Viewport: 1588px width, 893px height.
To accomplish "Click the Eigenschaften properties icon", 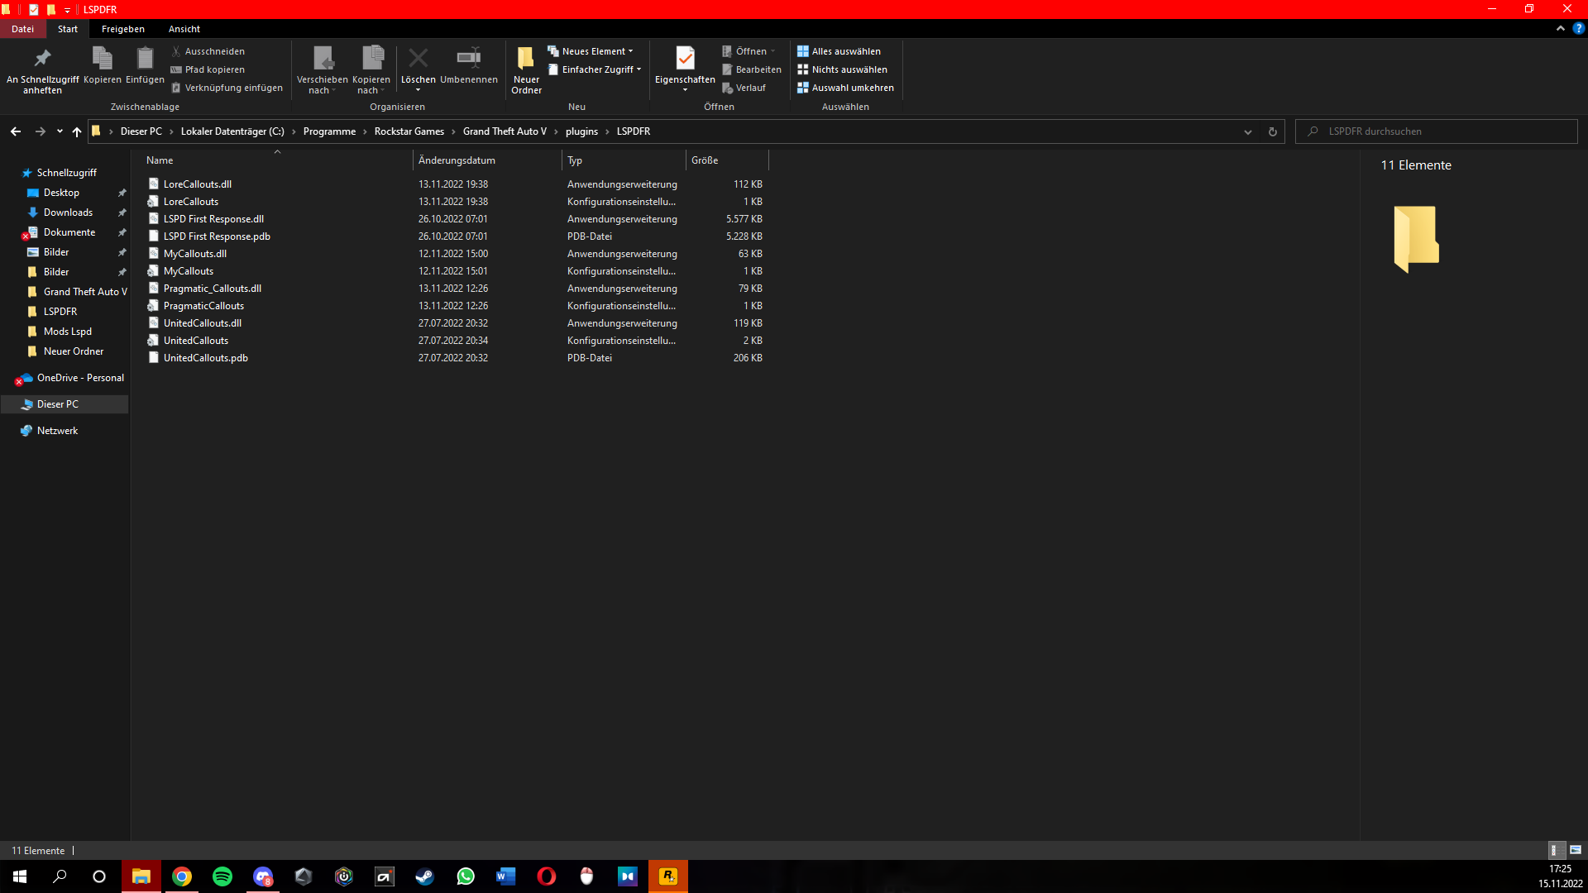I will (685, 59).
